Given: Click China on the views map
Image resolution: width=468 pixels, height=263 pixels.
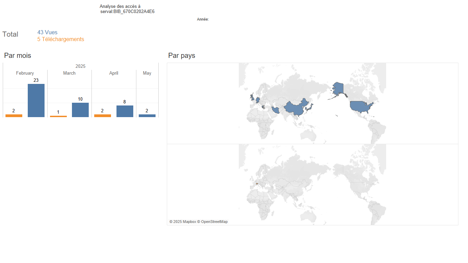Looking at the screenshot, I should (296, 107).
